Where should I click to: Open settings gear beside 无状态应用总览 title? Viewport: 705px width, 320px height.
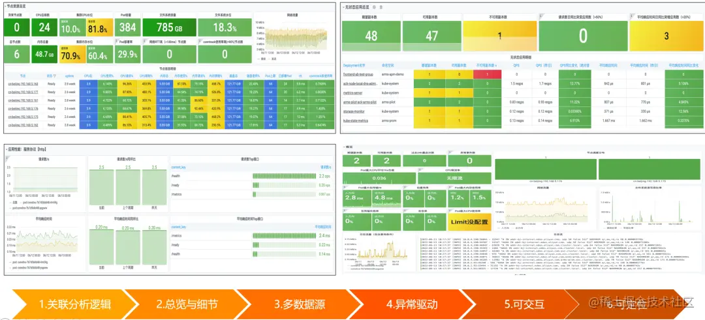pos(375,7)
